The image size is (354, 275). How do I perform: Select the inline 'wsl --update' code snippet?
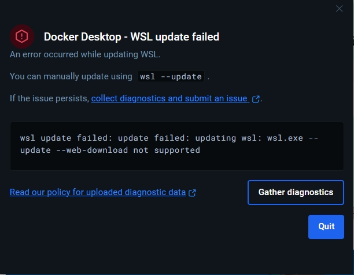[171, 76]
